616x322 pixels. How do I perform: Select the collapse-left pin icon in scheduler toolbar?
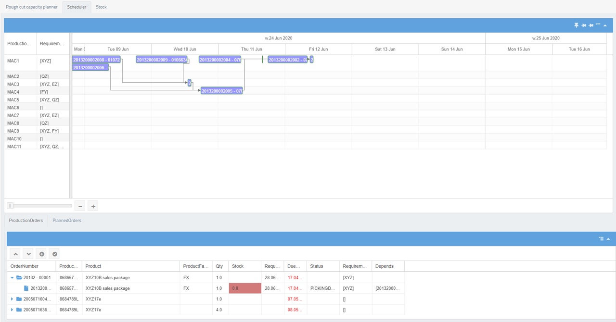coord(583,25)
